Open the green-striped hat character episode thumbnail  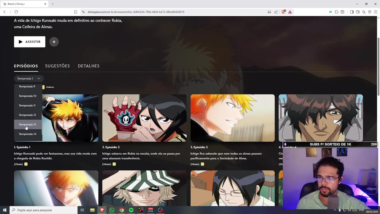click(x=144, y=188)
